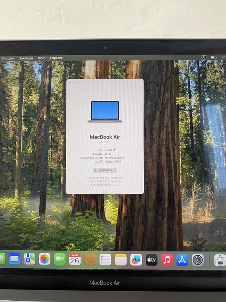This screenshot has width=226, height=302.
Task: Open Contacts from the Dock
Action: [x=90, y=259]
